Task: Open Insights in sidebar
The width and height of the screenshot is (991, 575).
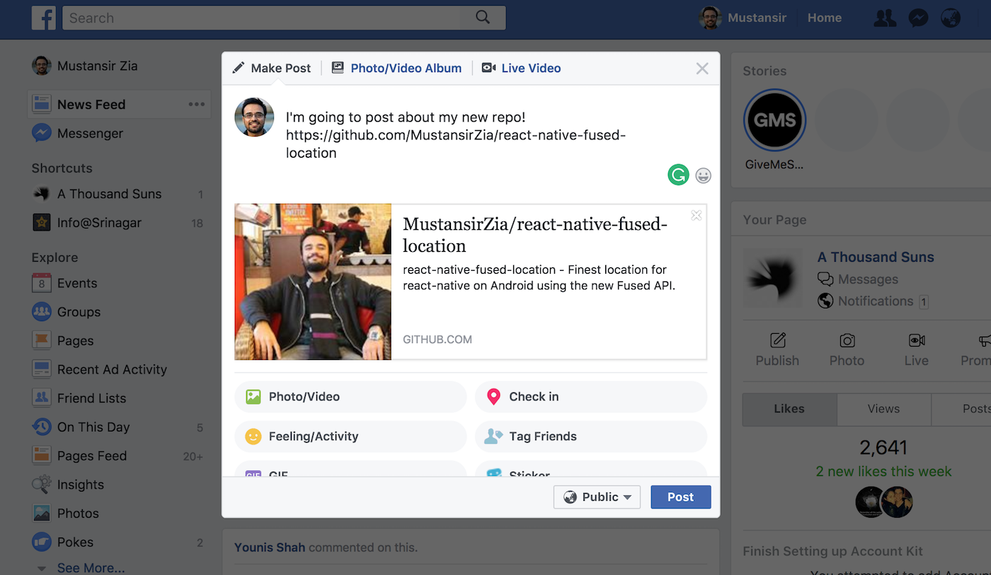Action: 68,484
